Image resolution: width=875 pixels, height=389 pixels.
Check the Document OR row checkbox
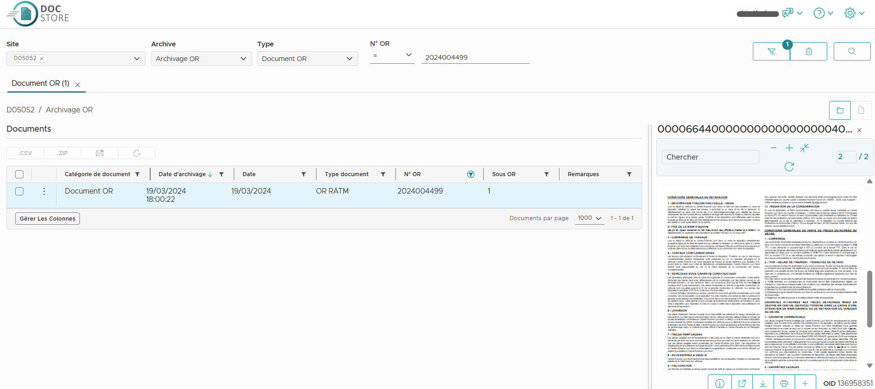[19, 191]
